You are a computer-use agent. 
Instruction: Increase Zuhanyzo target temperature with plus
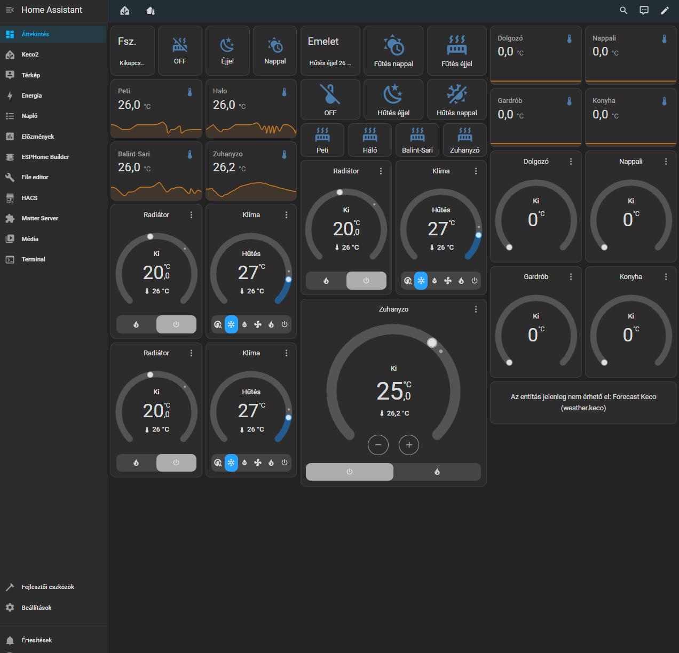point(409,445)
